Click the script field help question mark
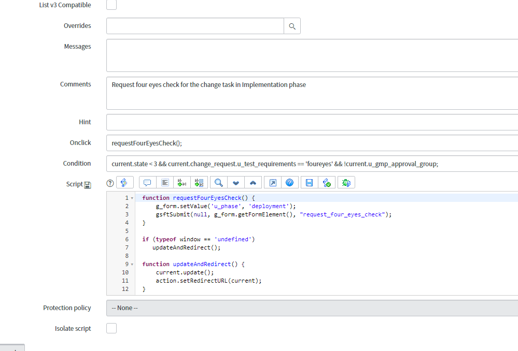This screenshot has width=518, height=351. (110, 183)
